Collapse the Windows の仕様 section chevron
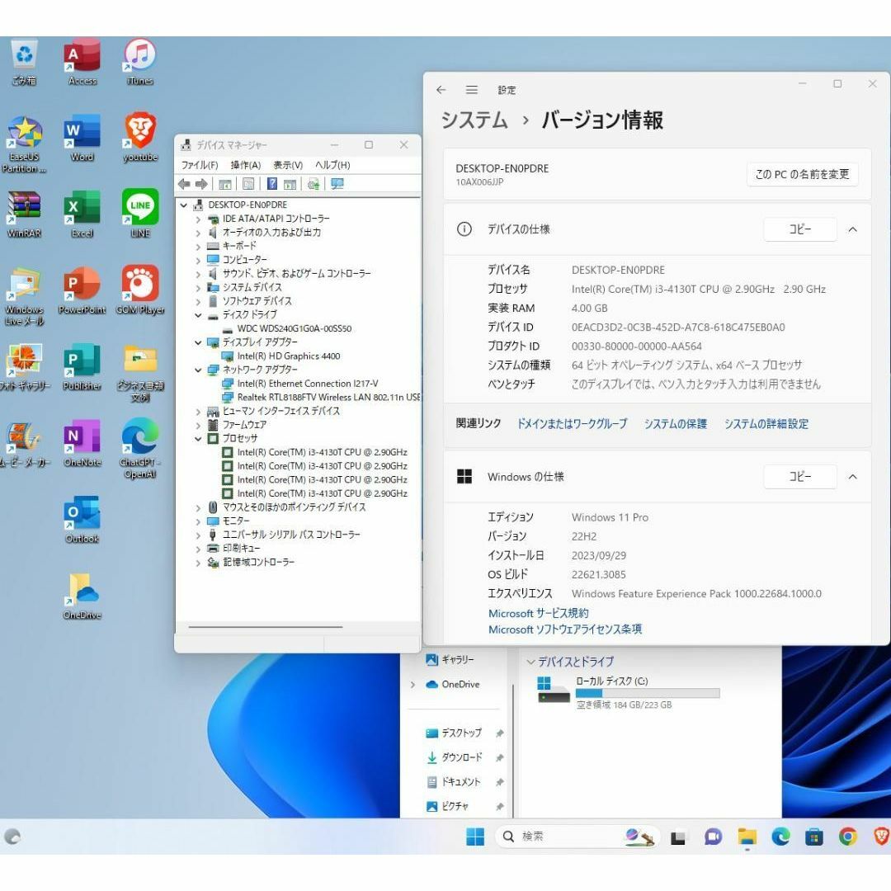The width and height of the screenshot is (891, 891). [x=852, y=477]
